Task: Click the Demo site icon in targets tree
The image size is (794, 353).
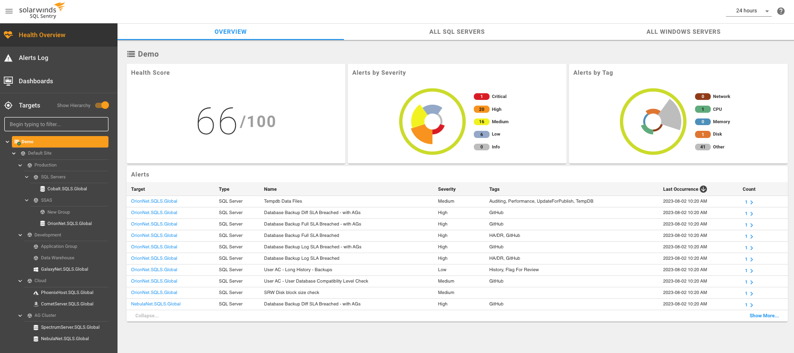Action: click(17, 142)
